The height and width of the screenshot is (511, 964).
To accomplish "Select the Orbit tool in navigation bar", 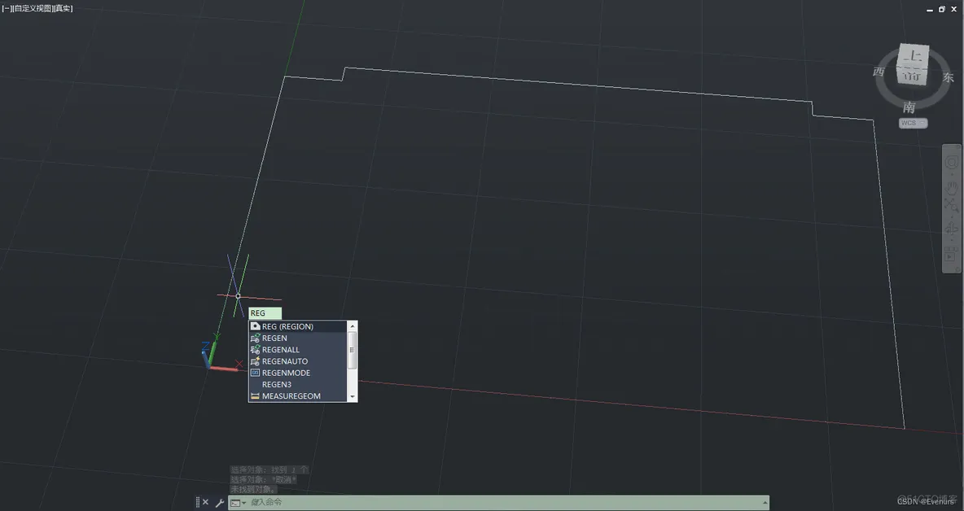I will coord(951,229).
